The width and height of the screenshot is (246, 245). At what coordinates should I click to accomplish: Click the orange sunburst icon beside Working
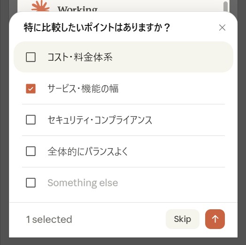[x=40, y=6]
